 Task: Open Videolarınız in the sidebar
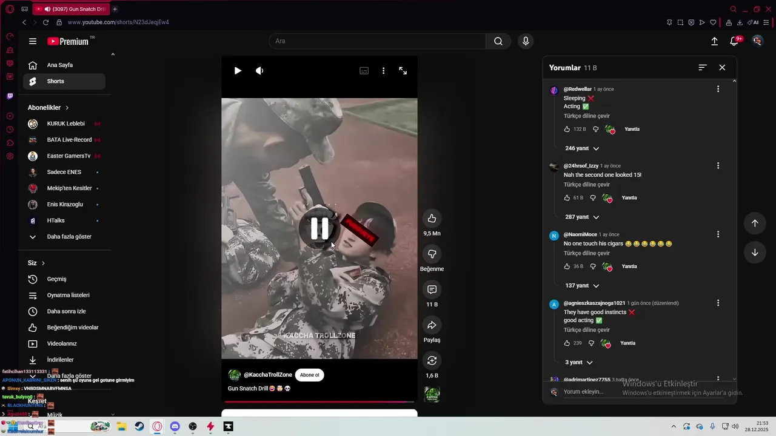[64, 344]
